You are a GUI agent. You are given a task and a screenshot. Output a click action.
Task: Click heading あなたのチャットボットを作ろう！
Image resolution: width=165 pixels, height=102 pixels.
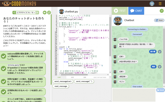tap(24, 20)
